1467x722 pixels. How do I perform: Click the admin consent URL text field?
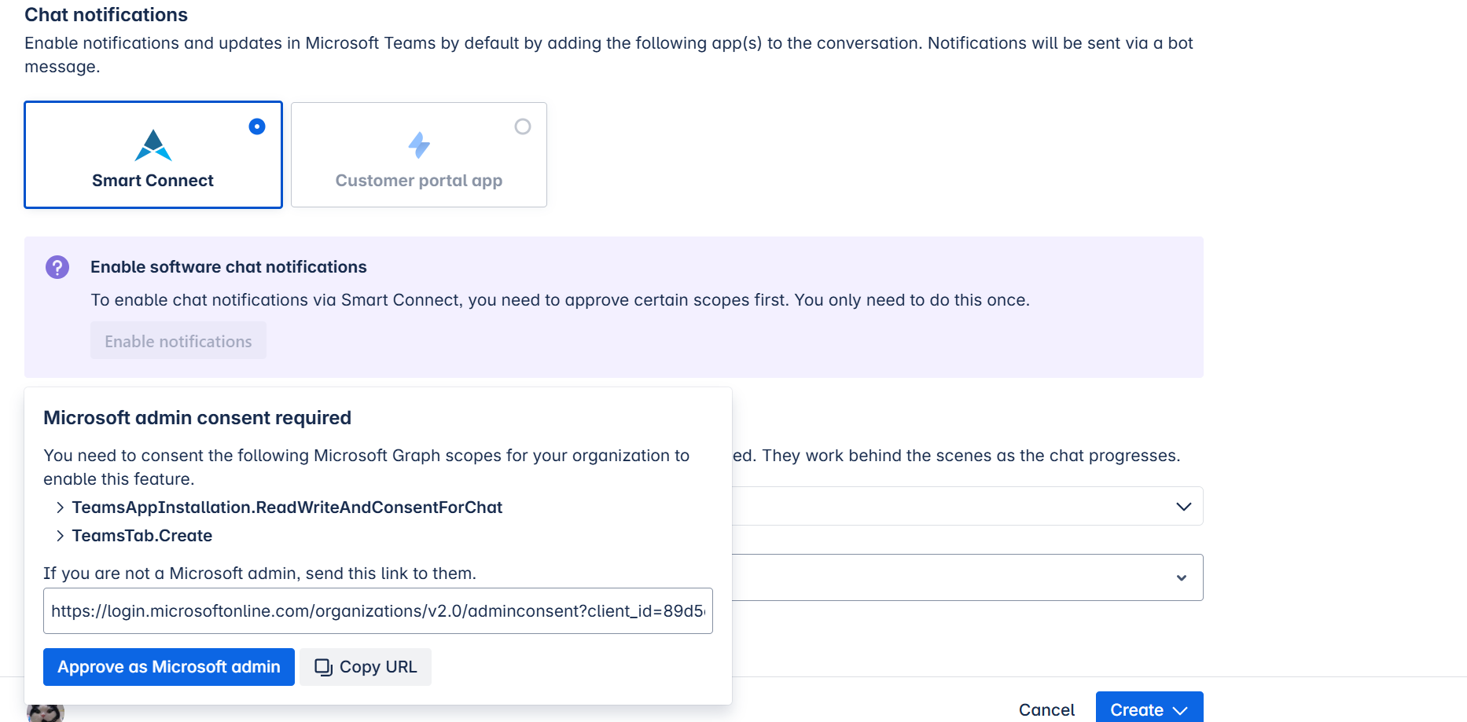[x=377, y=611]
